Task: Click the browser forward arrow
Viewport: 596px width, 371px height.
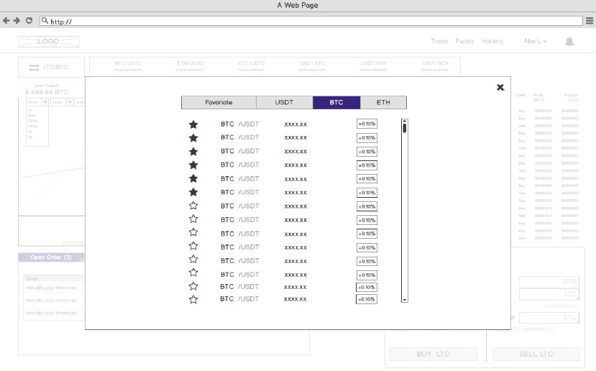Action: click(17, 21)
